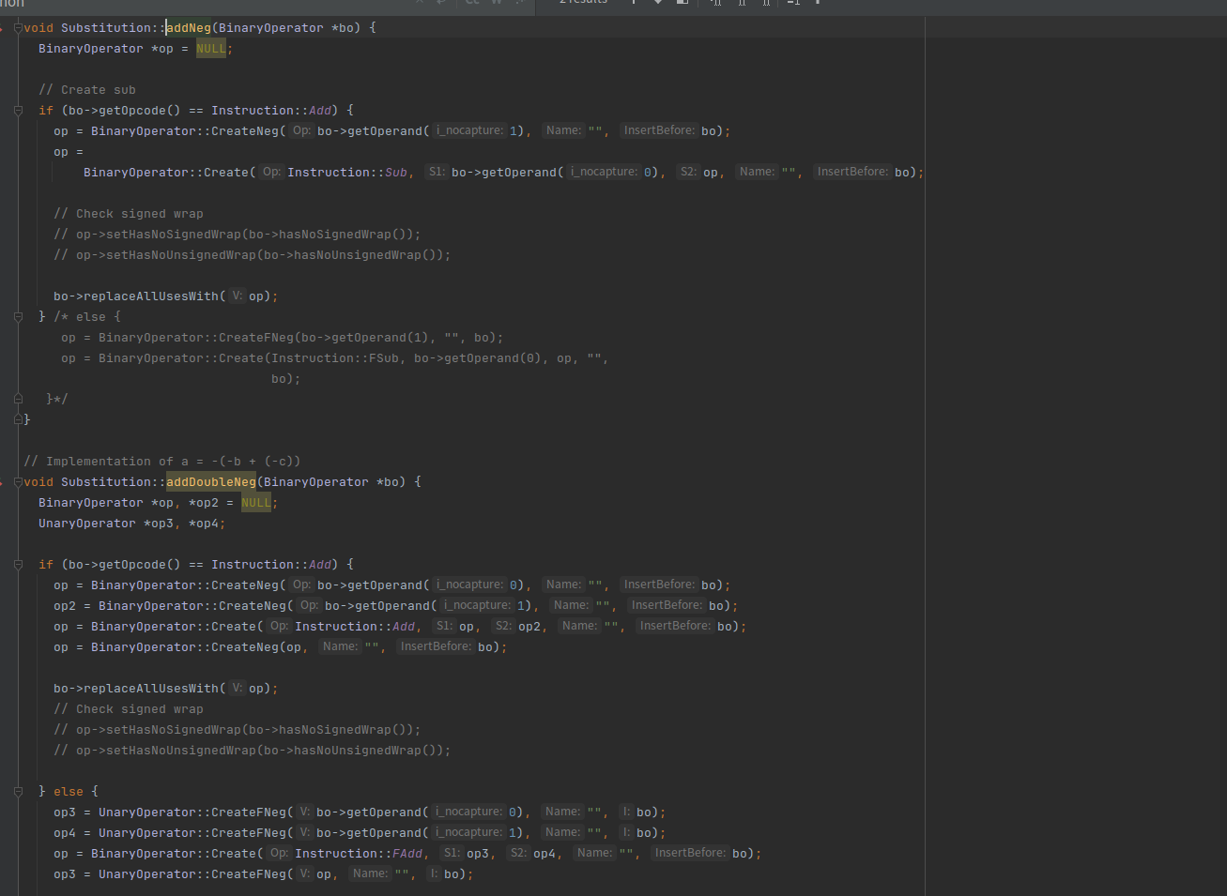Toggle fold marker at '} /* else {' line
Image resolution: width=1227 pixels, height=896 pixels.
[x=18, y=317]
